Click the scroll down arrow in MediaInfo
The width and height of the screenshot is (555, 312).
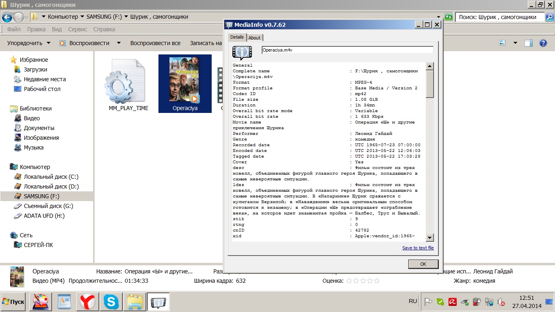429,237
